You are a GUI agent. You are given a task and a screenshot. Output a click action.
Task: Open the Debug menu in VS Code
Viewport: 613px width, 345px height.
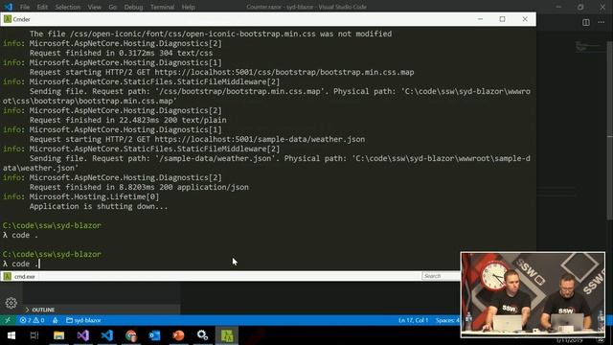(133, 7)
